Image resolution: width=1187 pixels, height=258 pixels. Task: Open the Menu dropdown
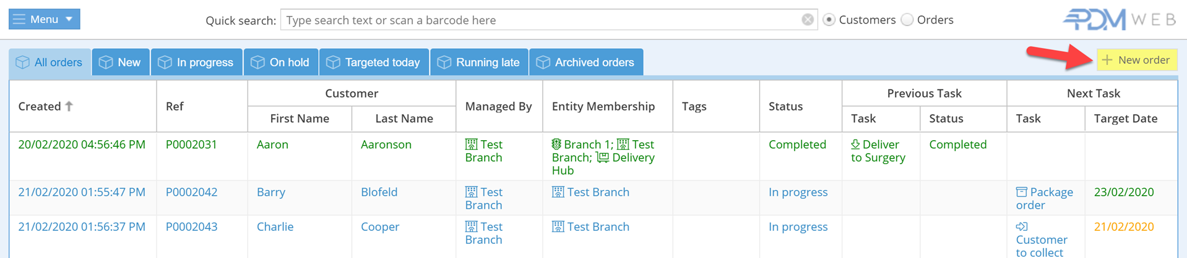click(x=44, y=19)
